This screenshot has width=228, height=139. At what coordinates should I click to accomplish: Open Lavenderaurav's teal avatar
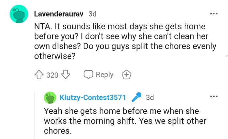tap(18, 14)
